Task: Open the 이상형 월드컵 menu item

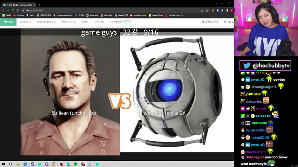Action: coord(25,22)
